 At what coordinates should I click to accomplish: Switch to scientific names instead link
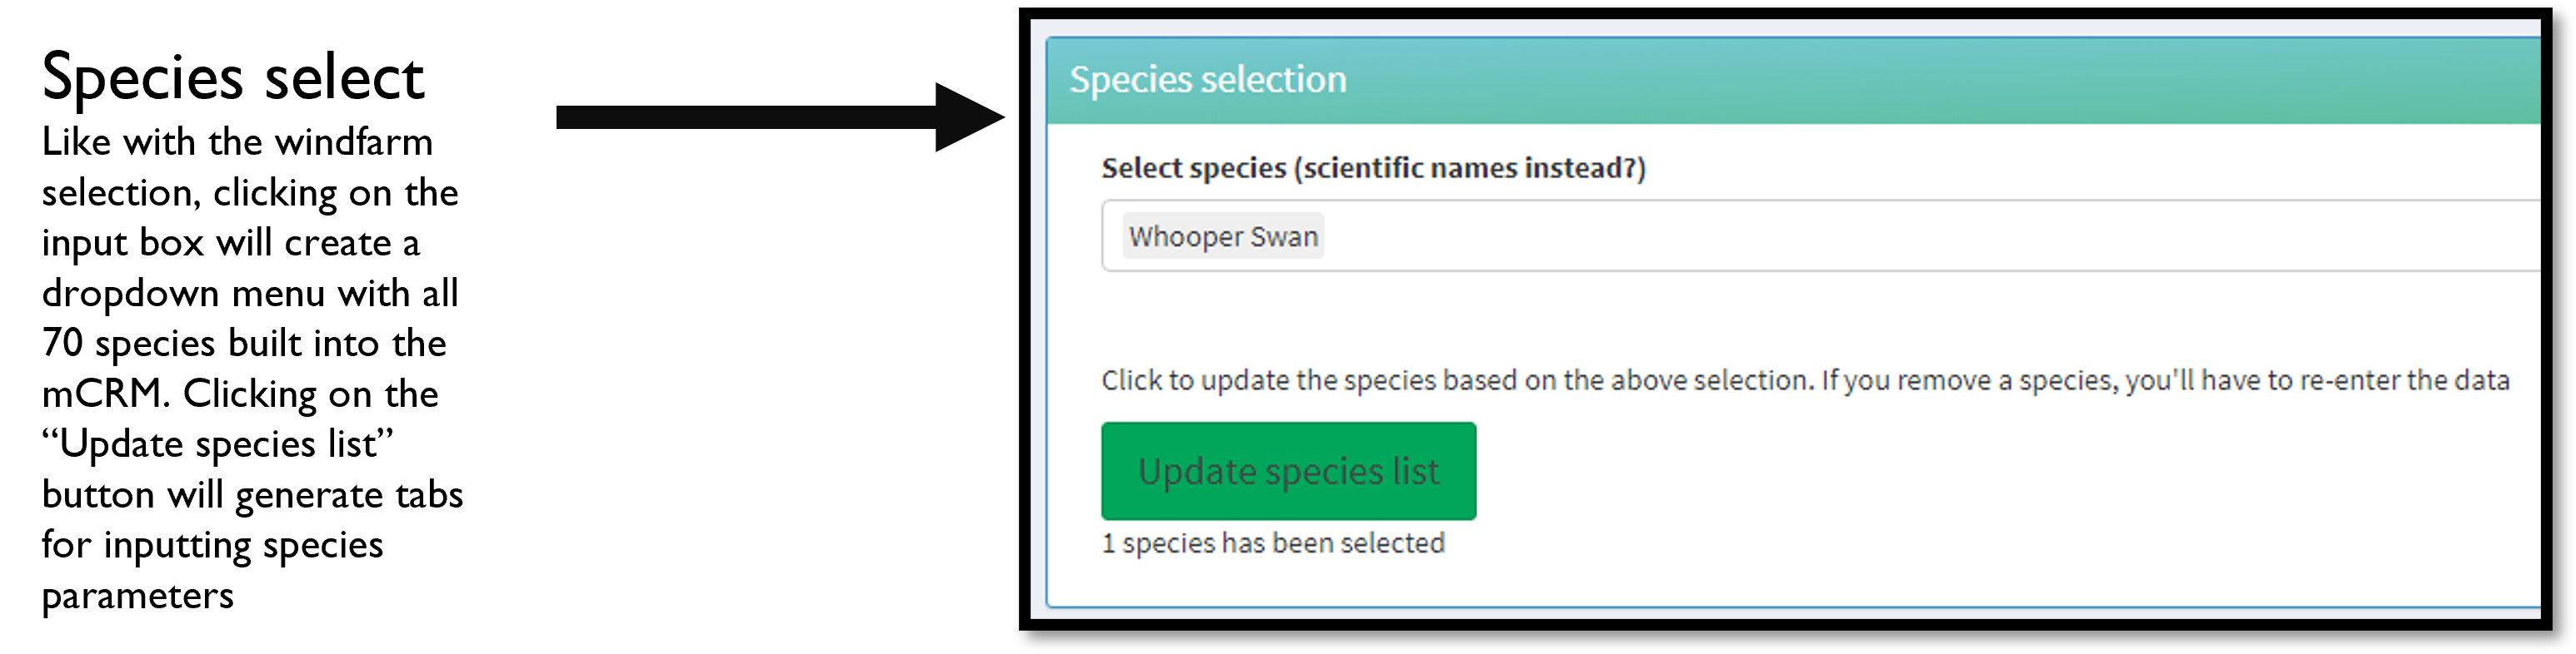(1469, 168)
